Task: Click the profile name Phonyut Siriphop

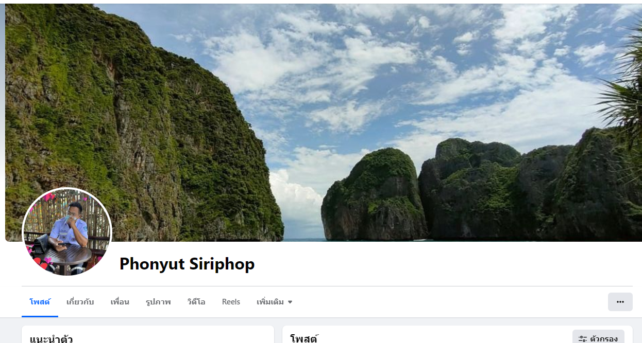Action: tap(187, 264)
